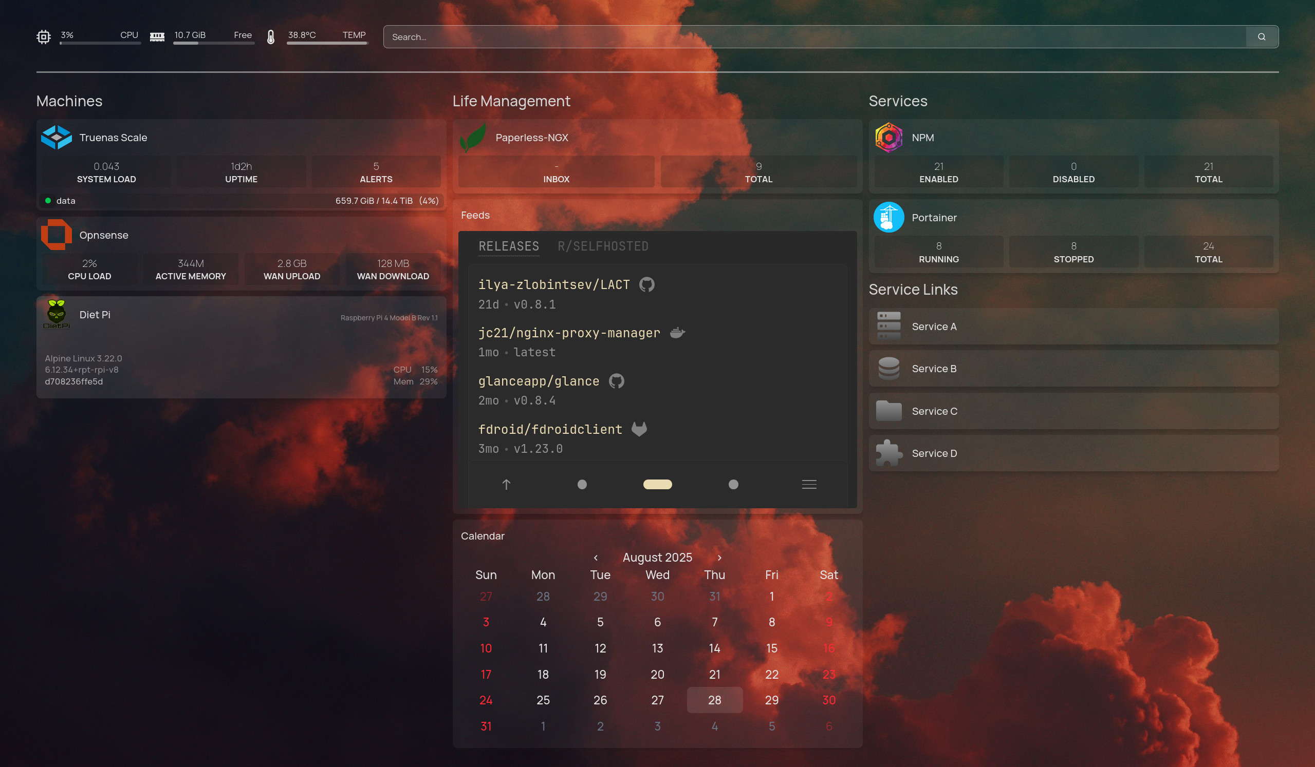This screenshot has width=1315, height=767.
Task: Click into the Search input field
Action: point(814,37)
